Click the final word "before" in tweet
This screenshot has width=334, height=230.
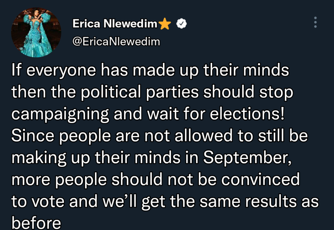coord(36,223)
